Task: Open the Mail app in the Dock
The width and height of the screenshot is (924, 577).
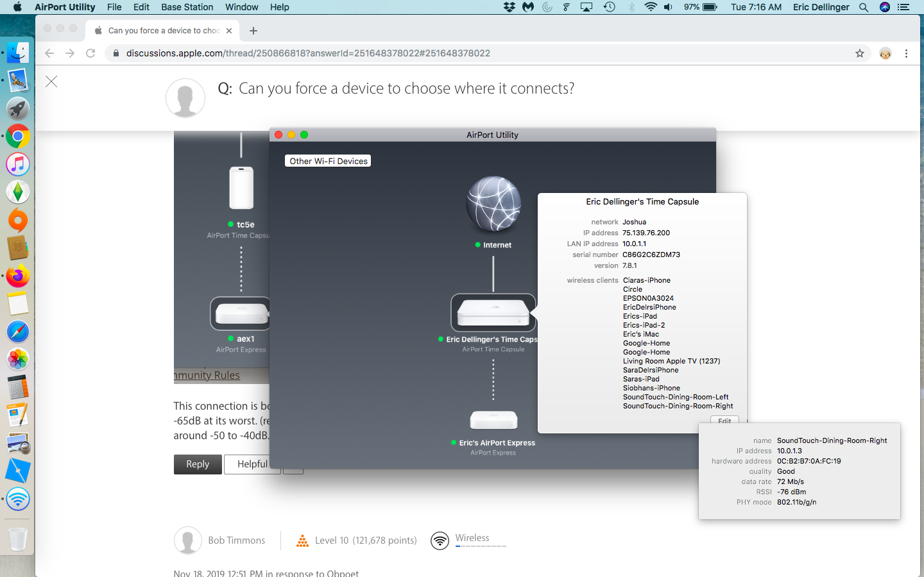Action: pyautogui.click(x=18, y=80)
